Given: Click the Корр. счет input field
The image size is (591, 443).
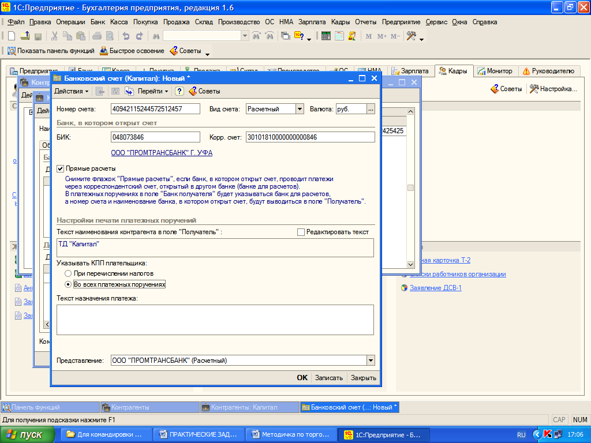Looking at the screenshot, I should click(x=310, y=137).
